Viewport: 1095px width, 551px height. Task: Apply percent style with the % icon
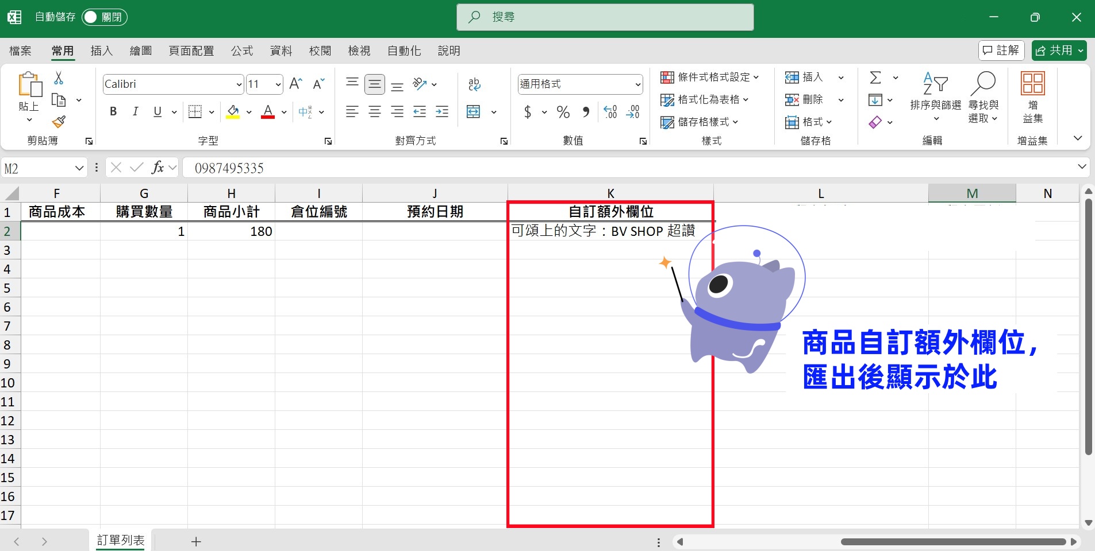point(563,112)
